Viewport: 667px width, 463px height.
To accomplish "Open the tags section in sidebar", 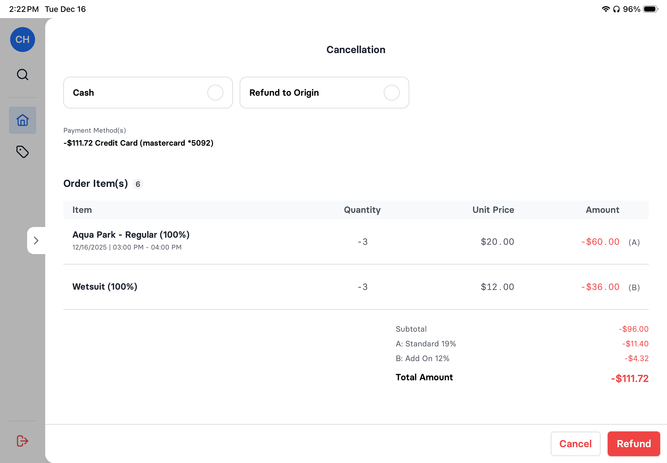I will [22, 152].
